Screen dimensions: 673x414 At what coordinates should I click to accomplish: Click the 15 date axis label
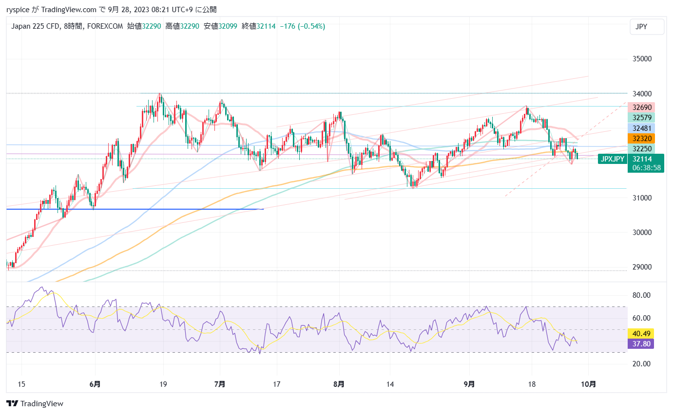coord(21,384)
